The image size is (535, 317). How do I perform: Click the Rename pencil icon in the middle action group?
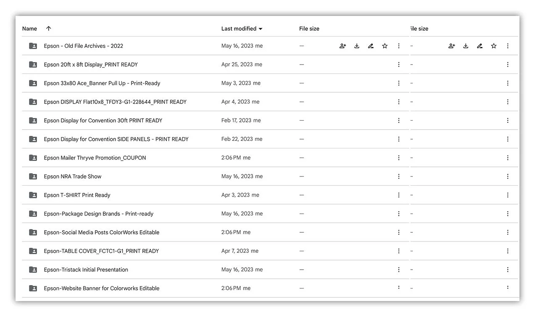(371, 46)
